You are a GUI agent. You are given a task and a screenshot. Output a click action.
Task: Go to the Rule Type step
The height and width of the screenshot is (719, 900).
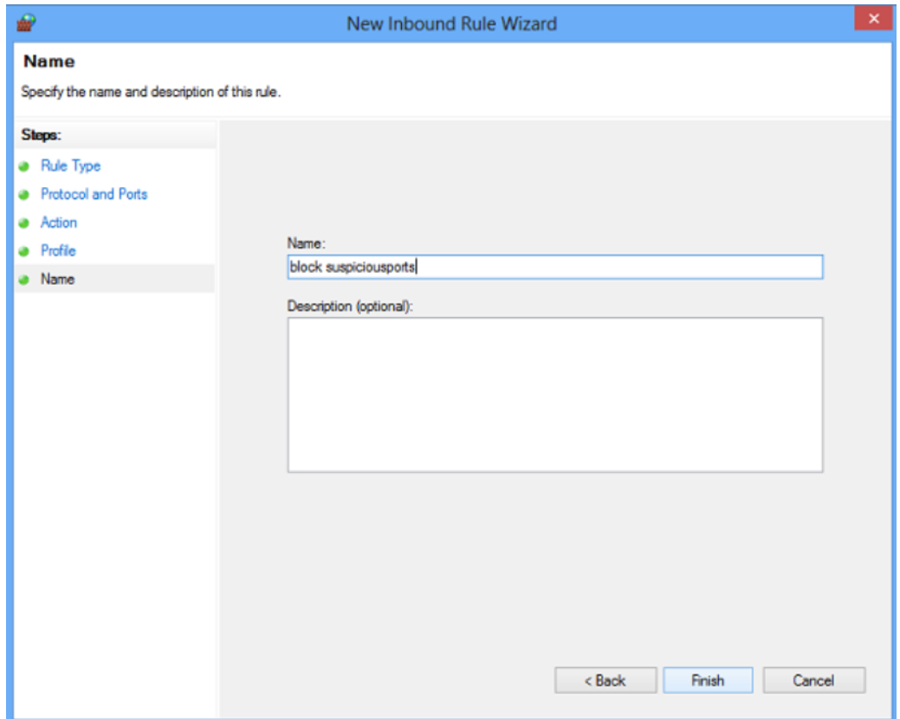pos(71,165)
